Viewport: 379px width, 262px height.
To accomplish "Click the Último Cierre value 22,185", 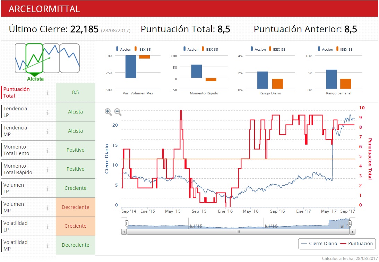I will [84, 29].
